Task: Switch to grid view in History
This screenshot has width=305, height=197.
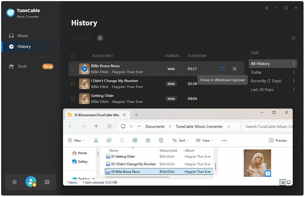Action: click(x=100, y=38)
